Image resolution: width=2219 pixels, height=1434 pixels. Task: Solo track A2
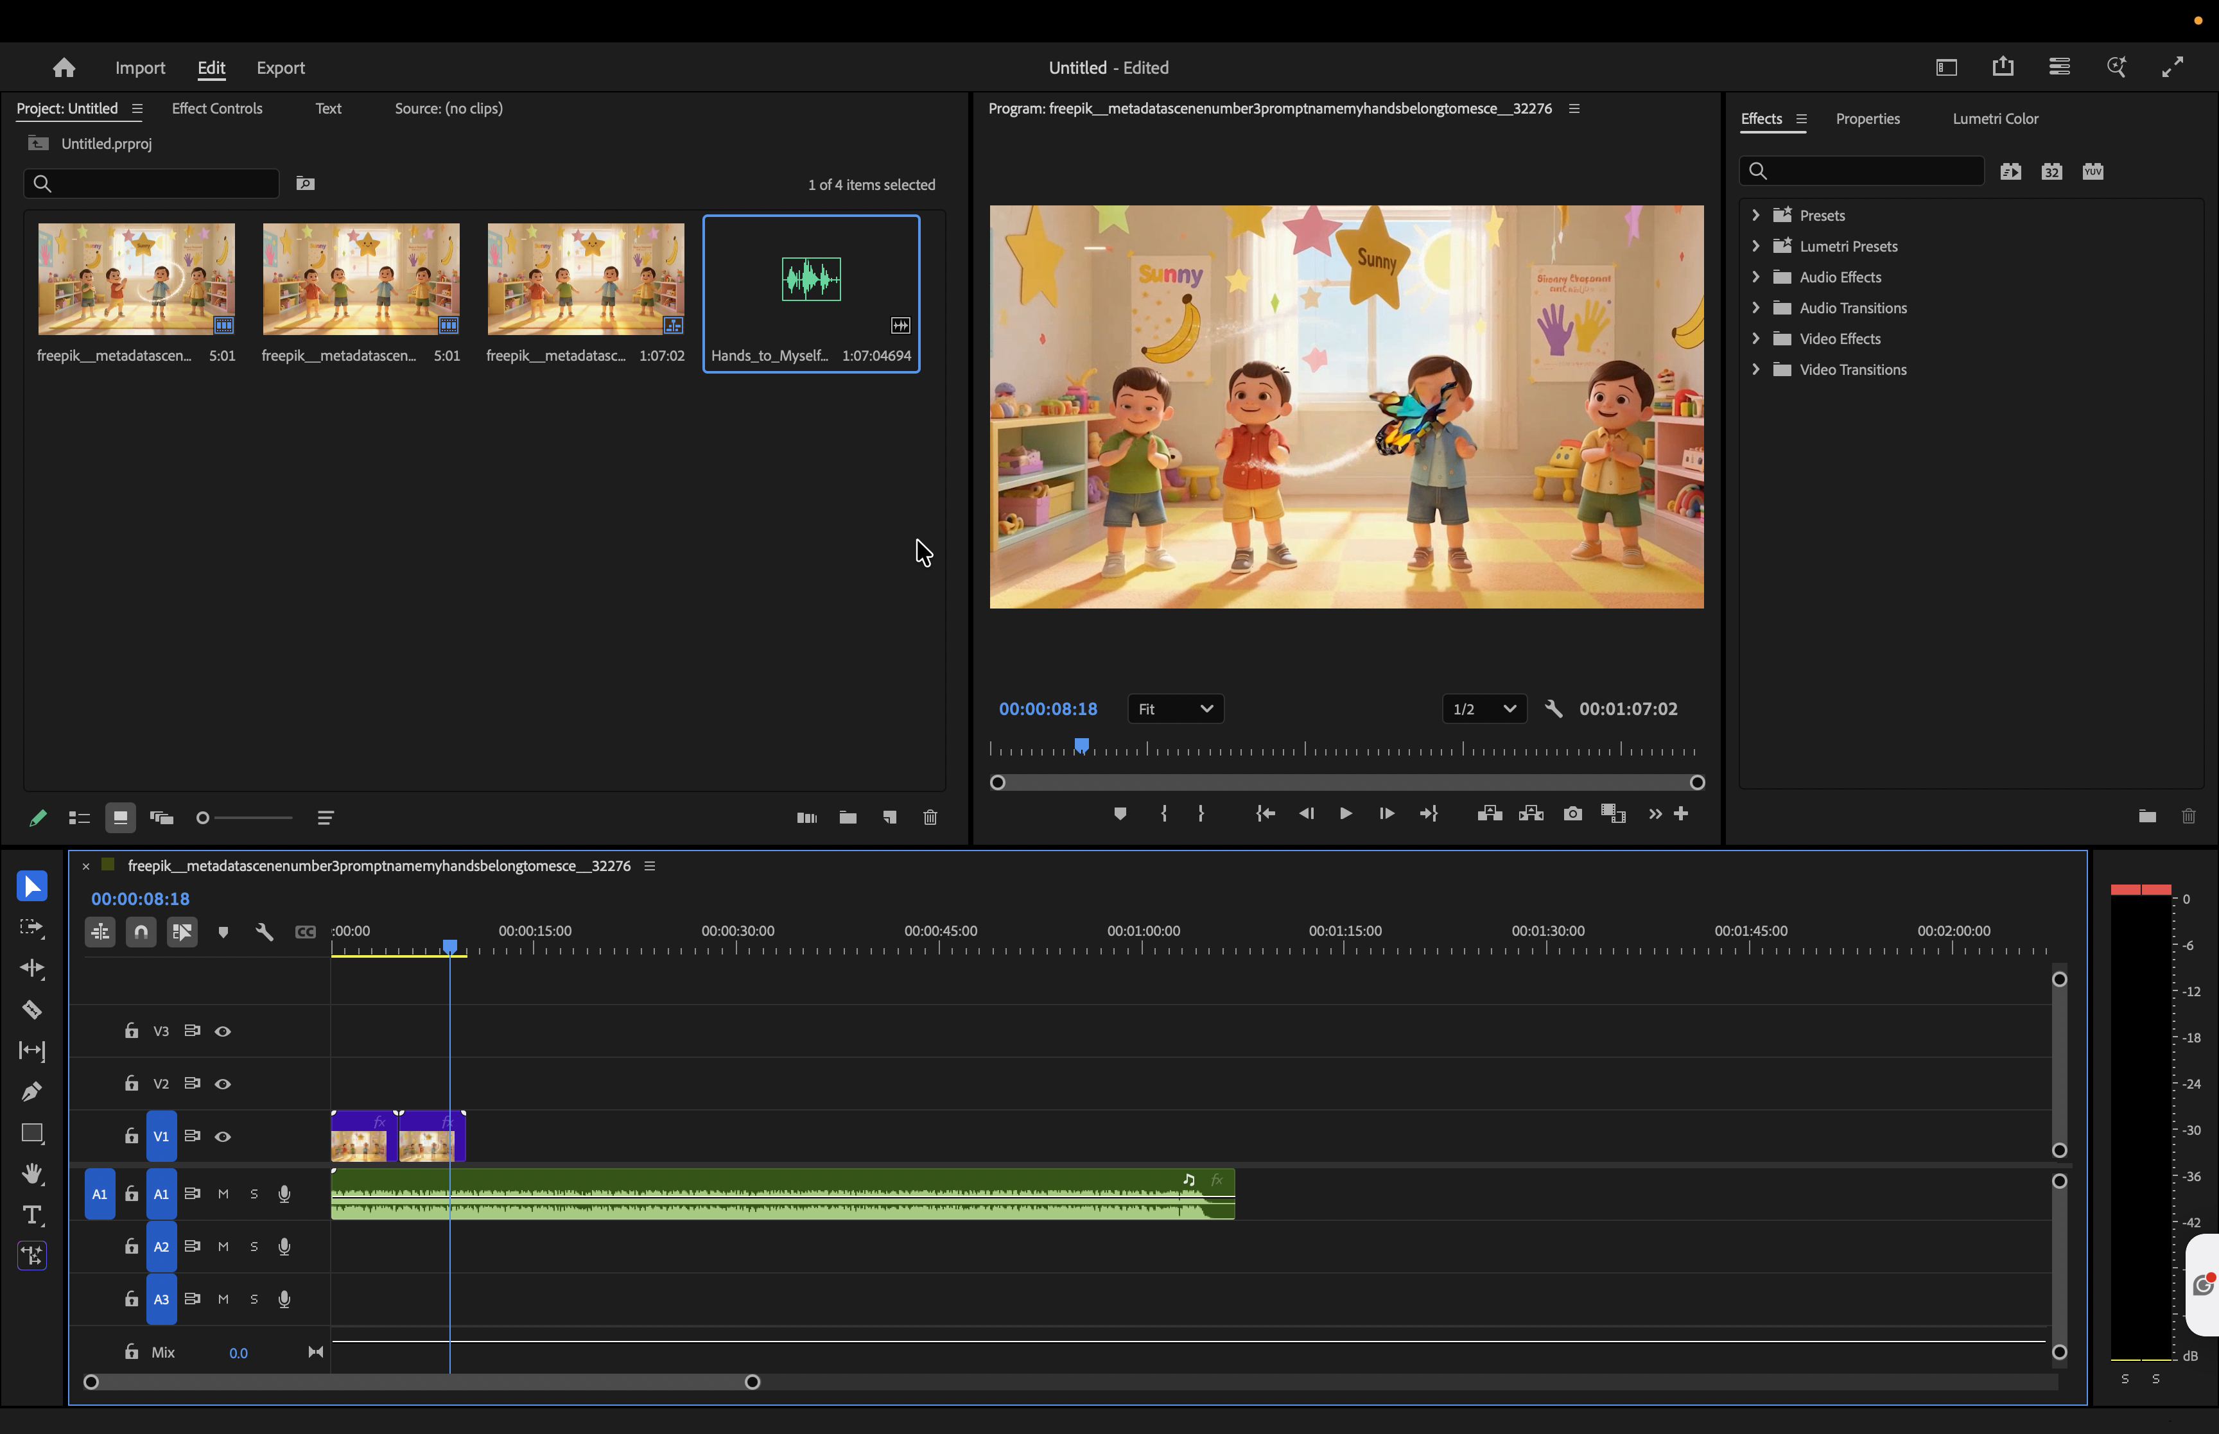pyautogui.click(x=254, y=1247)
